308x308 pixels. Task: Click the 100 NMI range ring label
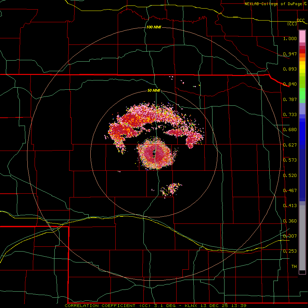coord(154,27)
